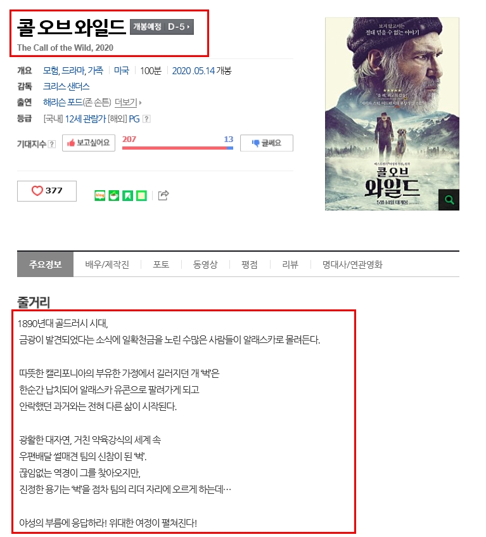Click the help icon next to 기대지수
The width and height of the screenshot is (486, 537).
pyautogui.click(x=52, y=144)
